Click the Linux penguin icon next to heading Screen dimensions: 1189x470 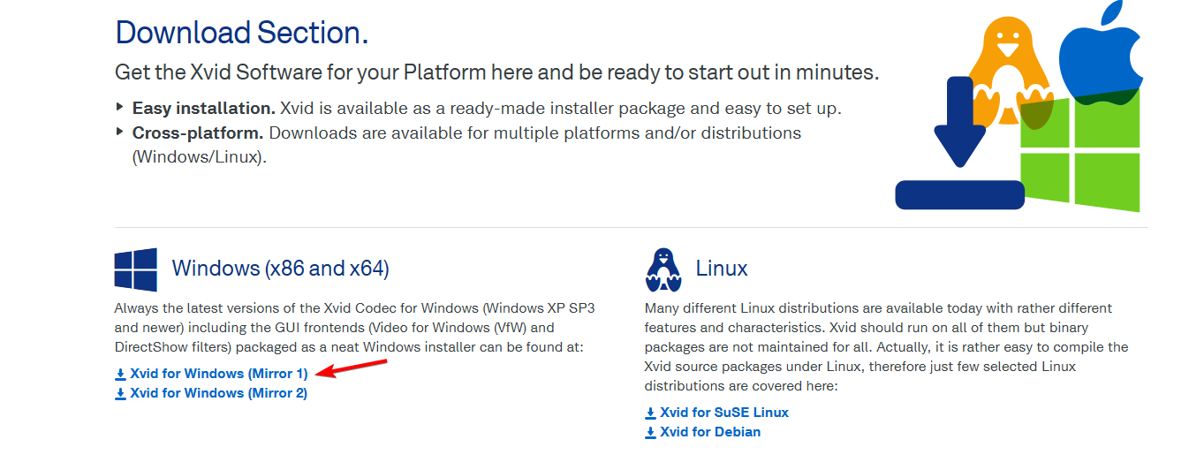click(663, 269)
